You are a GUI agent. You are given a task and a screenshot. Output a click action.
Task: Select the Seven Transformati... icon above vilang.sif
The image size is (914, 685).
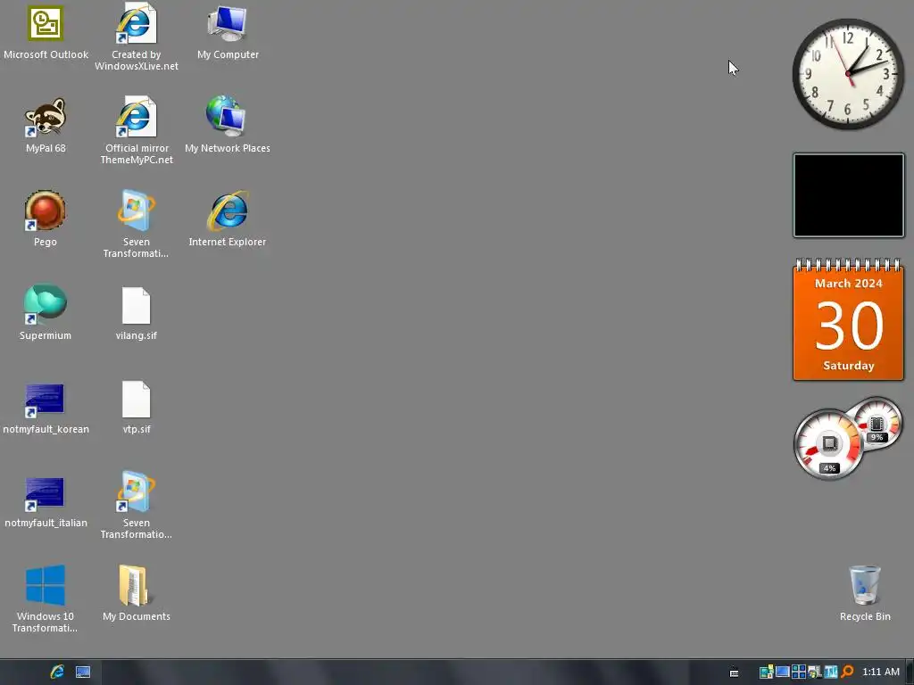[x=137, y=224]
